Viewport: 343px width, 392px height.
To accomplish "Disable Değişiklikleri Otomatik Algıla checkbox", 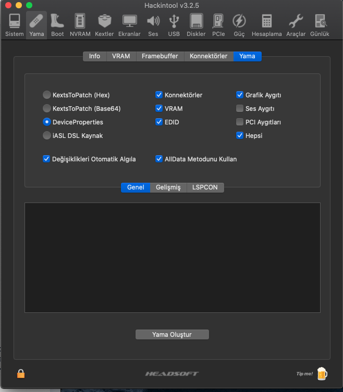I will pos(46,159).
